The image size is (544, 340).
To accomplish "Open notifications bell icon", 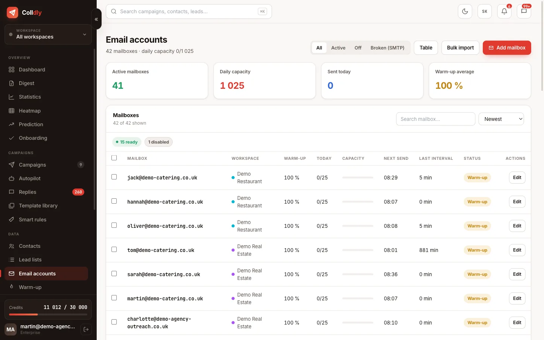I will tap(504, 11).
